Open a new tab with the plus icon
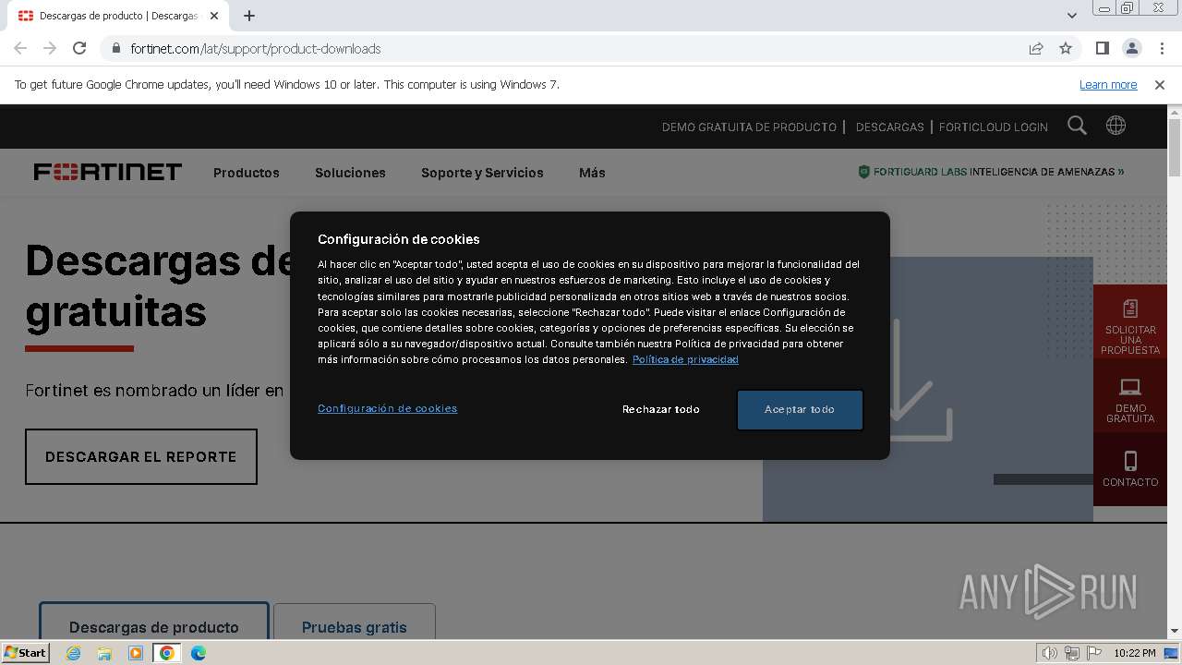 249,16
